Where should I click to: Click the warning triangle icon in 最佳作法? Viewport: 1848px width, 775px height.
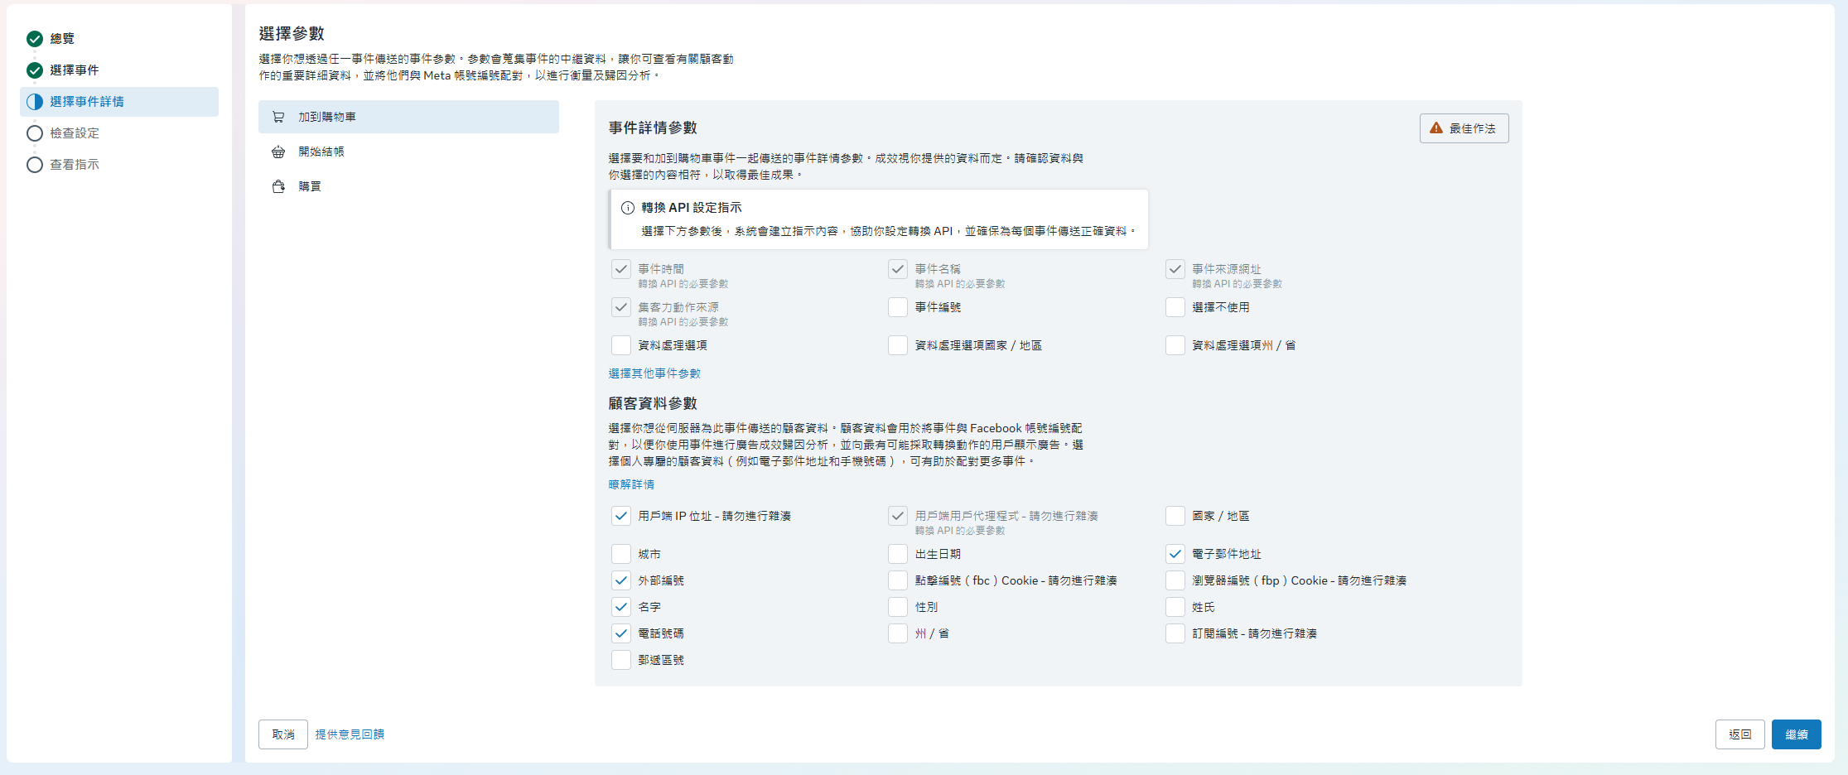pos(1436,128)
